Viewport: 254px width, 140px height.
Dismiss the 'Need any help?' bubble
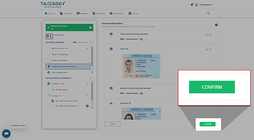coord(5,125)
